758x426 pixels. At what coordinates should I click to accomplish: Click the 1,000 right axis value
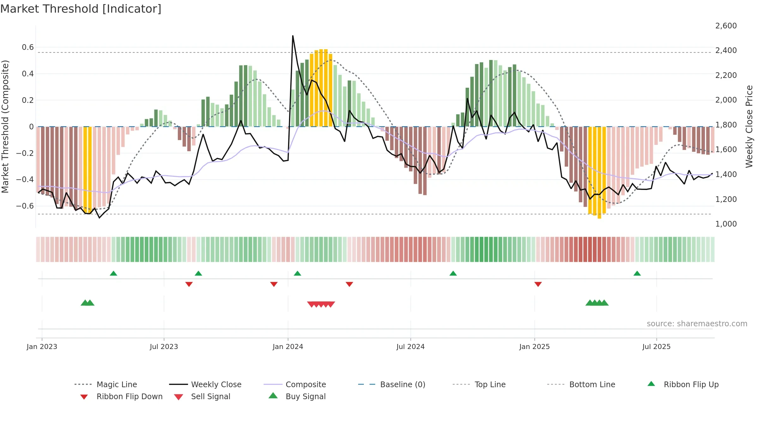pyautogui.click(x=726, y=224)
